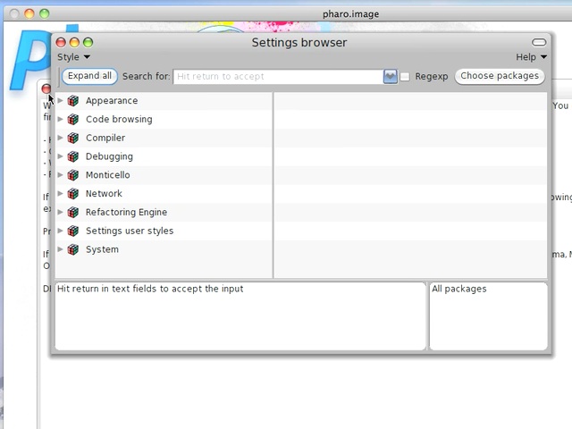Click the Expand all button
The height and width of the screenshot is (429, 572).
pyautogui.click(x=89, y=76)
